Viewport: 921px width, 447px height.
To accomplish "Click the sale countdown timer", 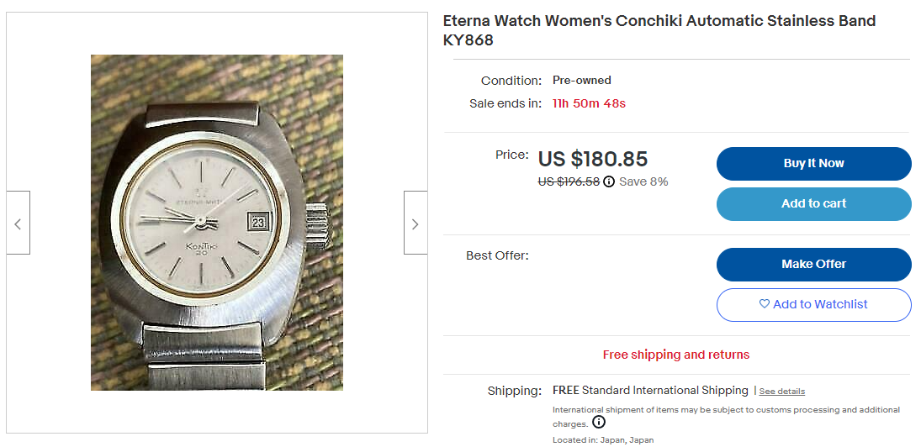I will 589,104.
